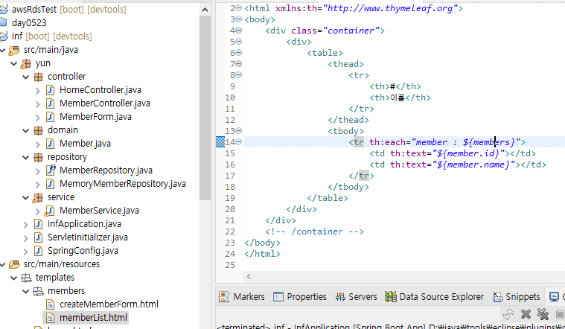The height and width of the screenshot is (329, 565).
Task: Collapse the service package
Action: coord(25,197)
